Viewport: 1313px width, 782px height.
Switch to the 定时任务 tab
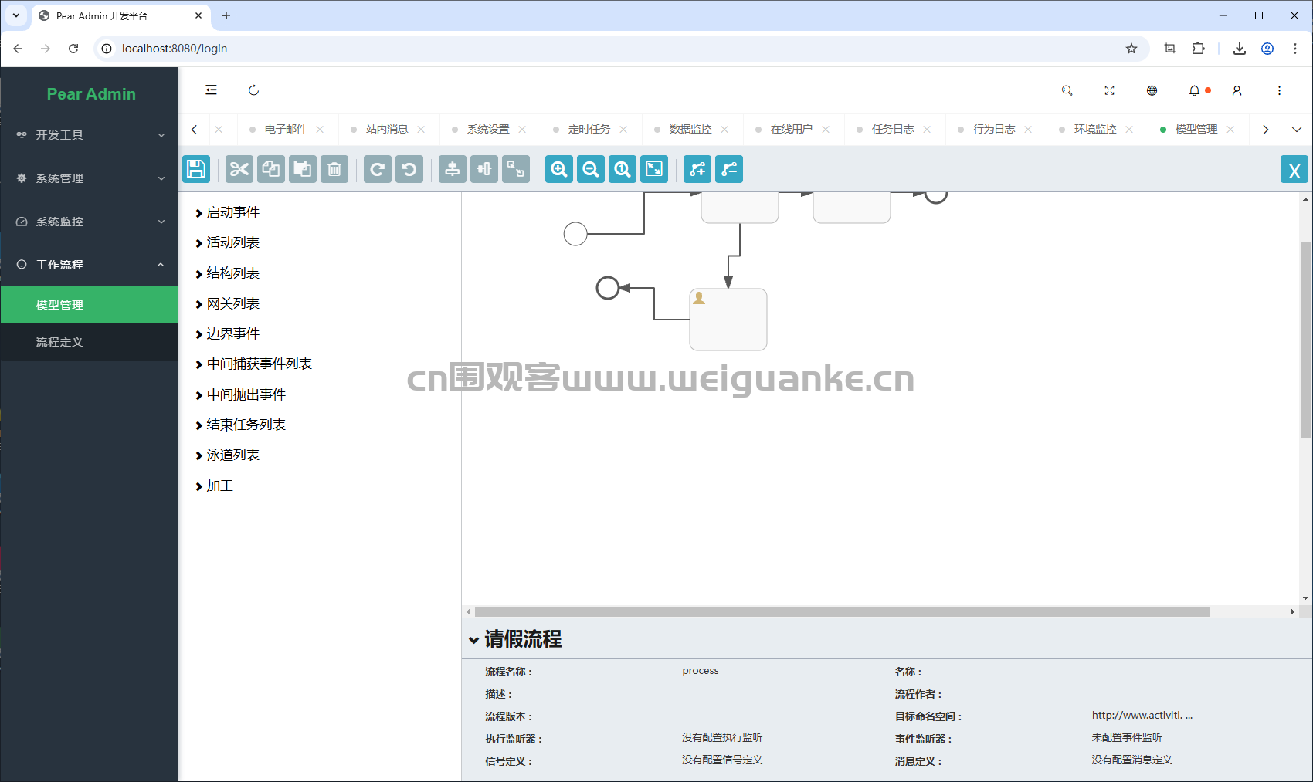pos(589,130)
